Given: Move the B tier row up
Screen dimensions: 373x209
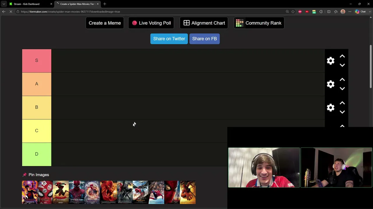Looking at the screenshot, I should (342, 103).
